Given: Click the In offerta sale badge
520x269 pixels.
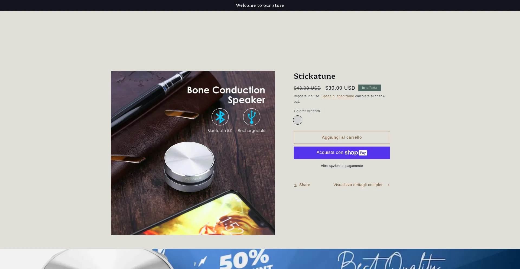Looking at the screenshot, I should (370, 88).
